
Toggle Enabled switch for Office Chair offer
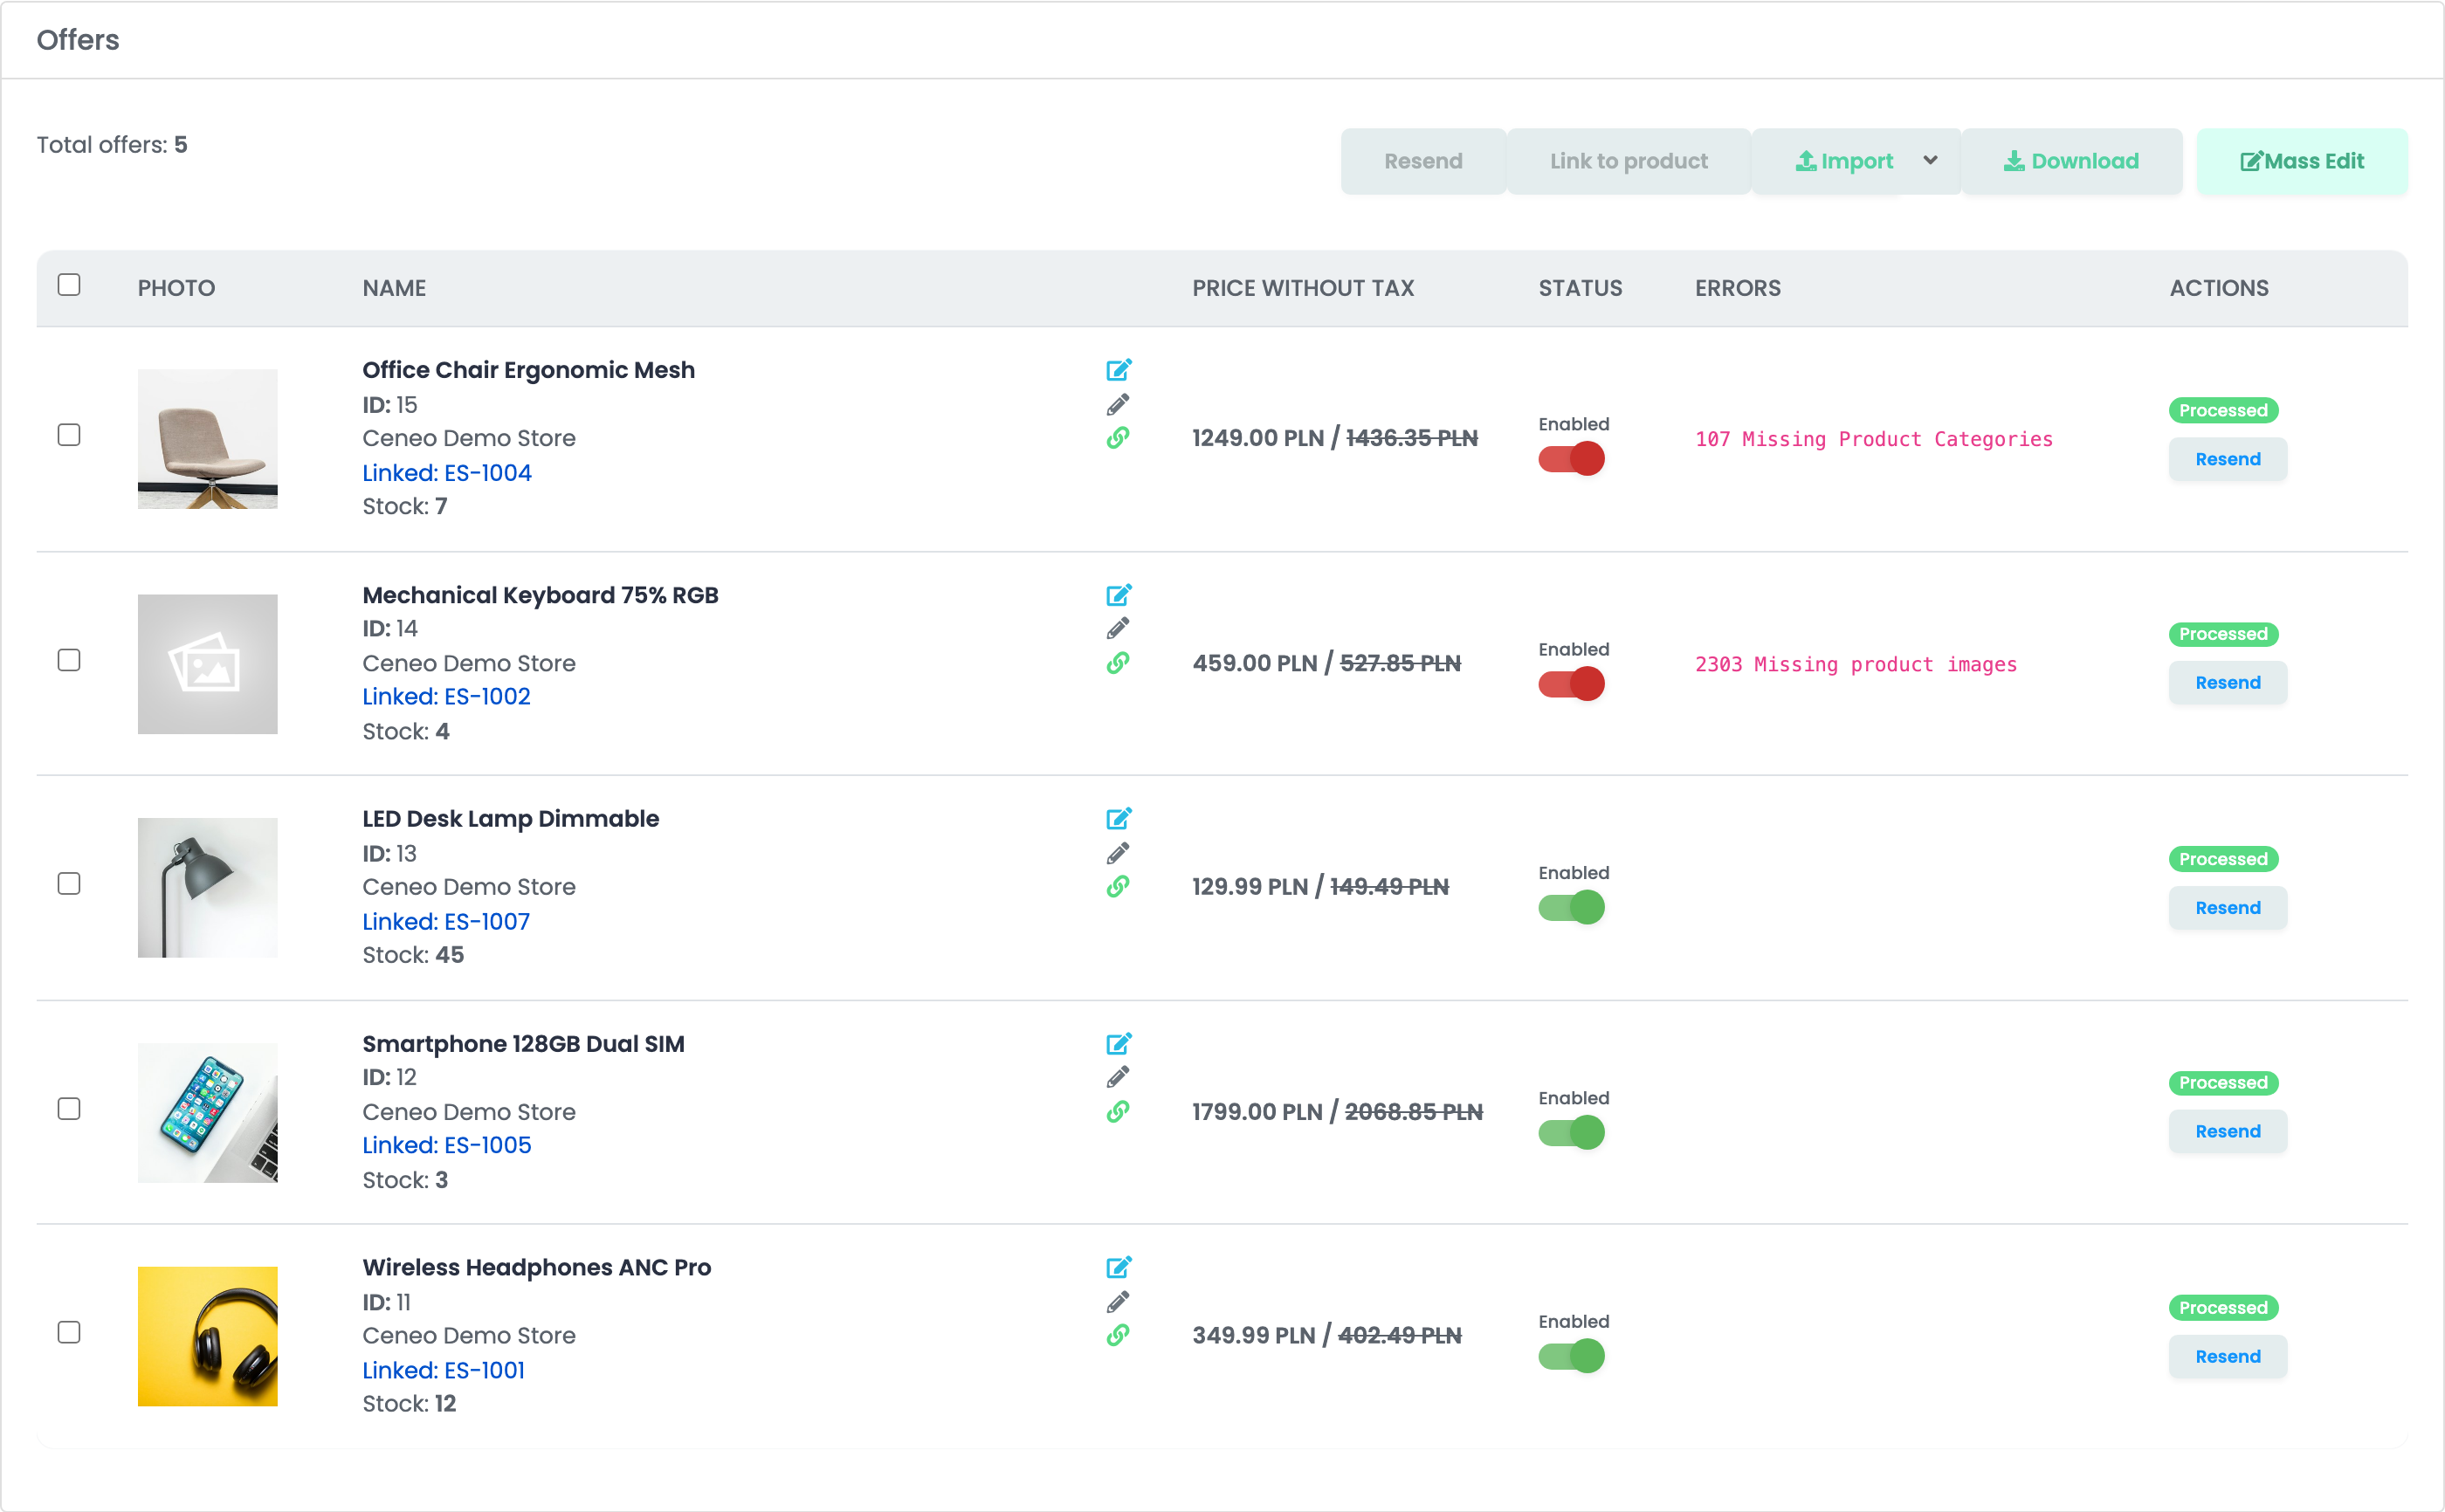(x=1571, y=459)
